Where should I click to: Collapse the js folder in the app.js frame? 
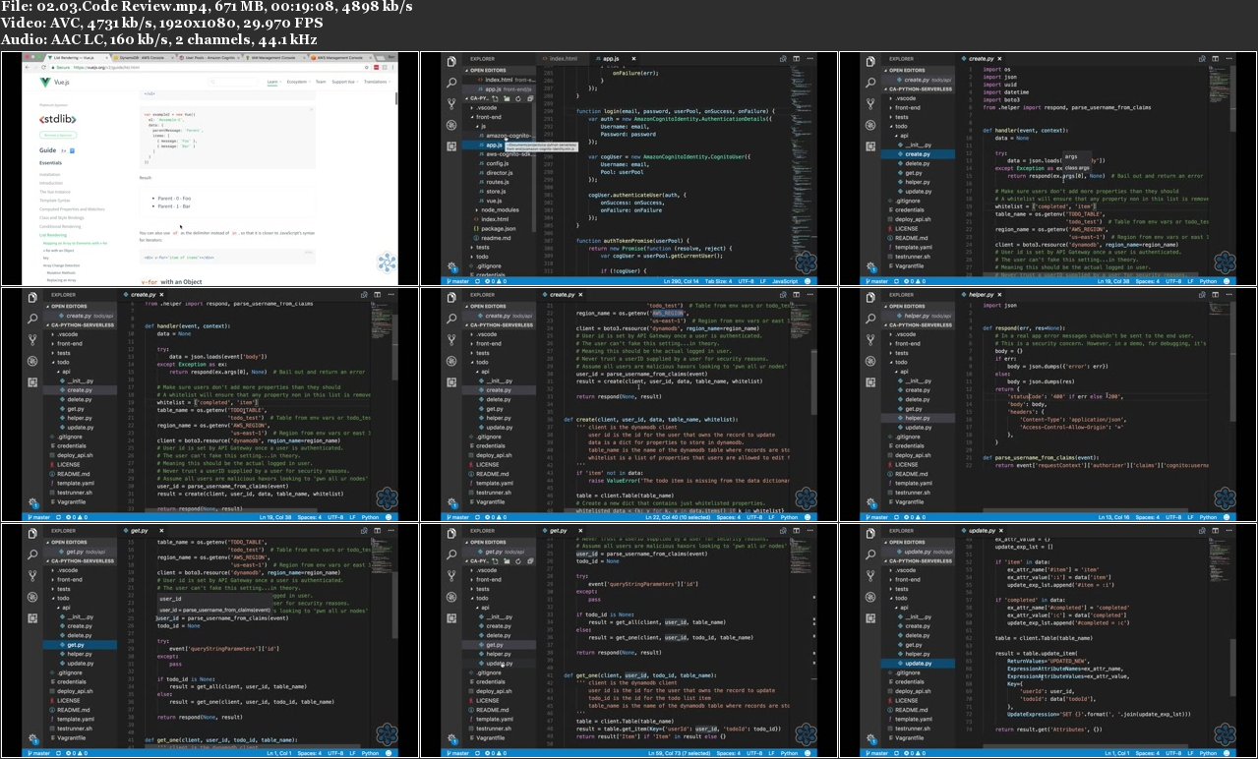point(483,127)
